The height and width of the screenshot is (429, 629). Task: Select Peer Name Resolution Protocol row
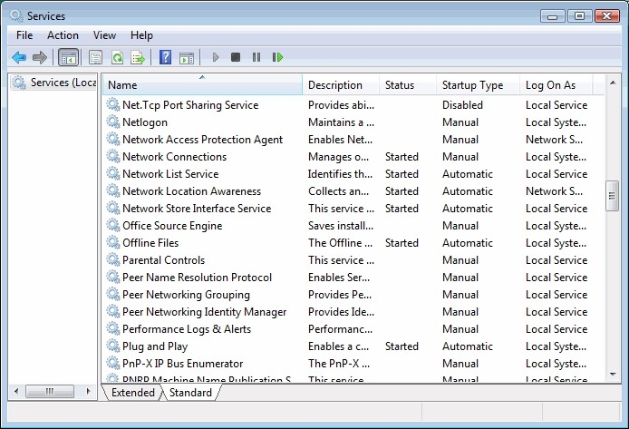[x=353, y=278]
